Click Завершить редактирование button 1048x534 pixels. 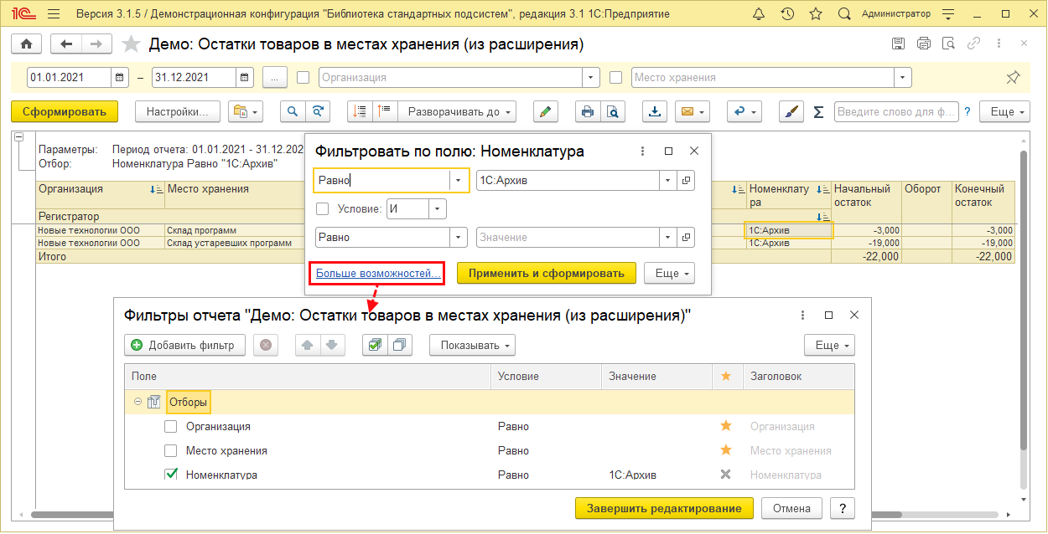pos(664,508)
